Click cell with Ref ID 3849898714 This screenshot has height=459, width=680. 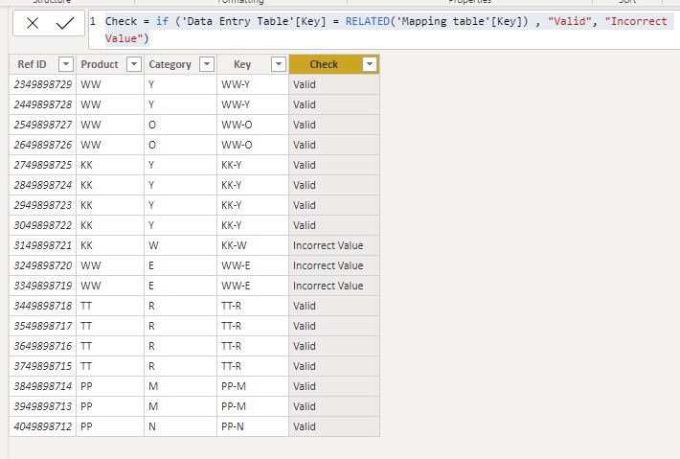click(42, 386)
